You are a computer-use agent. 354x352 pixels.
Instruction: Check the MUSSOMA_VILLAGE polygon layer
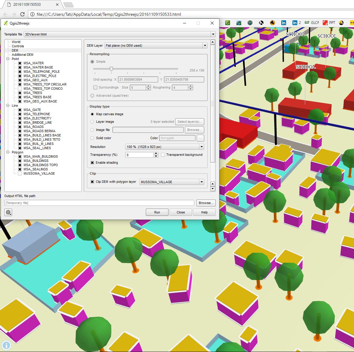[20, 174]
